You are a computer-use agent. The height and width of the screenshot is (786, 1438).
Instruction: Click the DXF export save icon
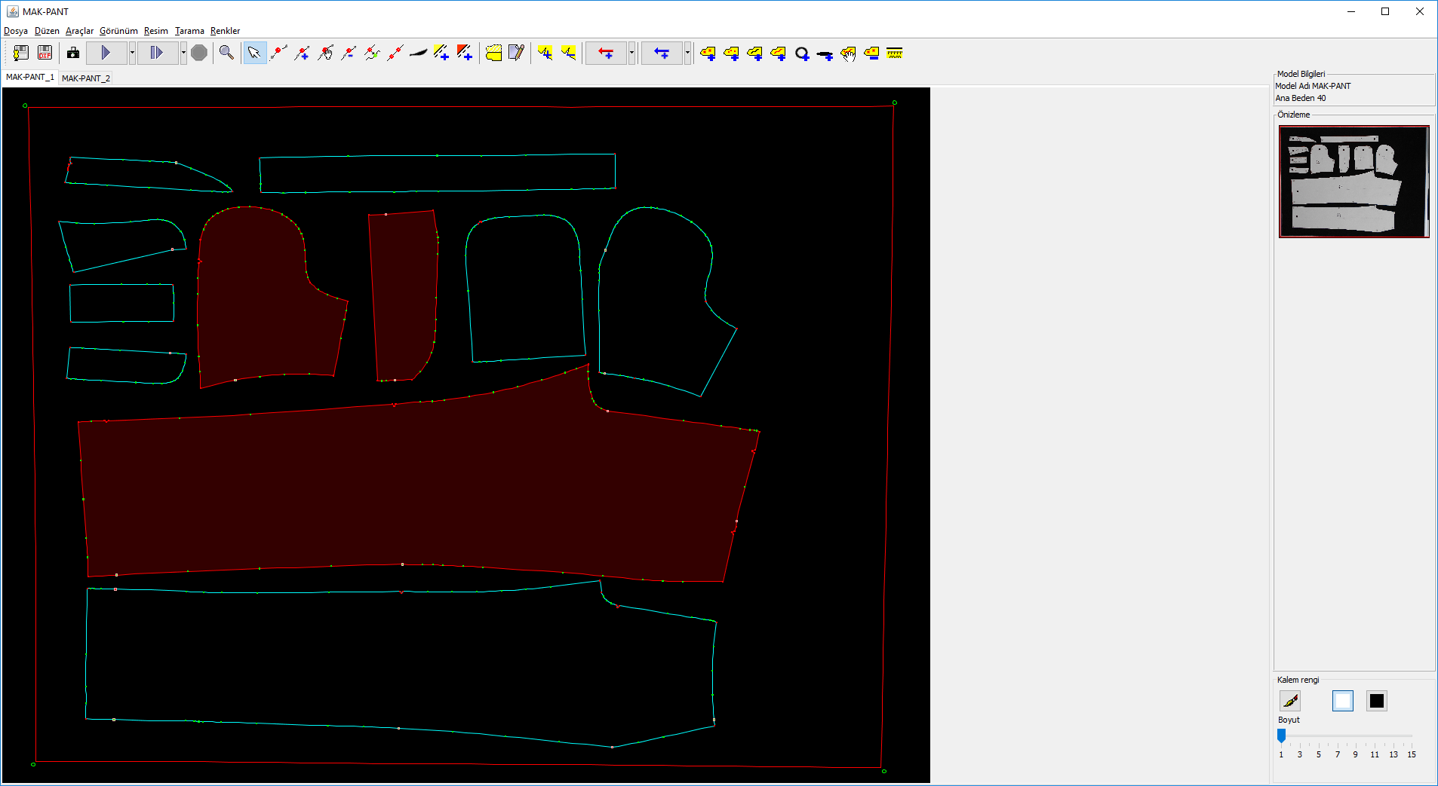[x=45, y=53]
